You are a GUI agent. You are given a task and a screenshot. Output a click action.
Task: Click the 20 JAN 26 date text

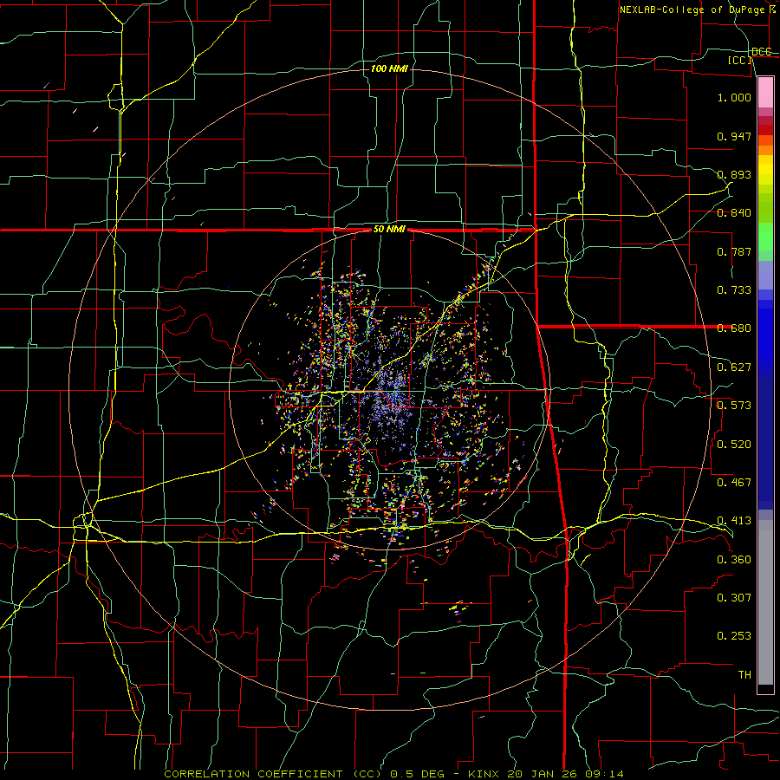[x=544, y=774]
